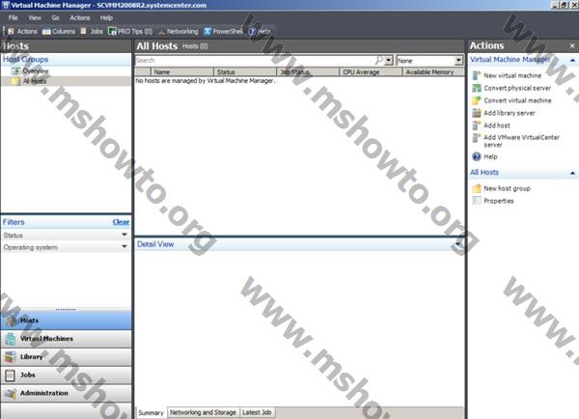Switch to the Latest Job tab

pyautogui.click(x=257, y=412)
